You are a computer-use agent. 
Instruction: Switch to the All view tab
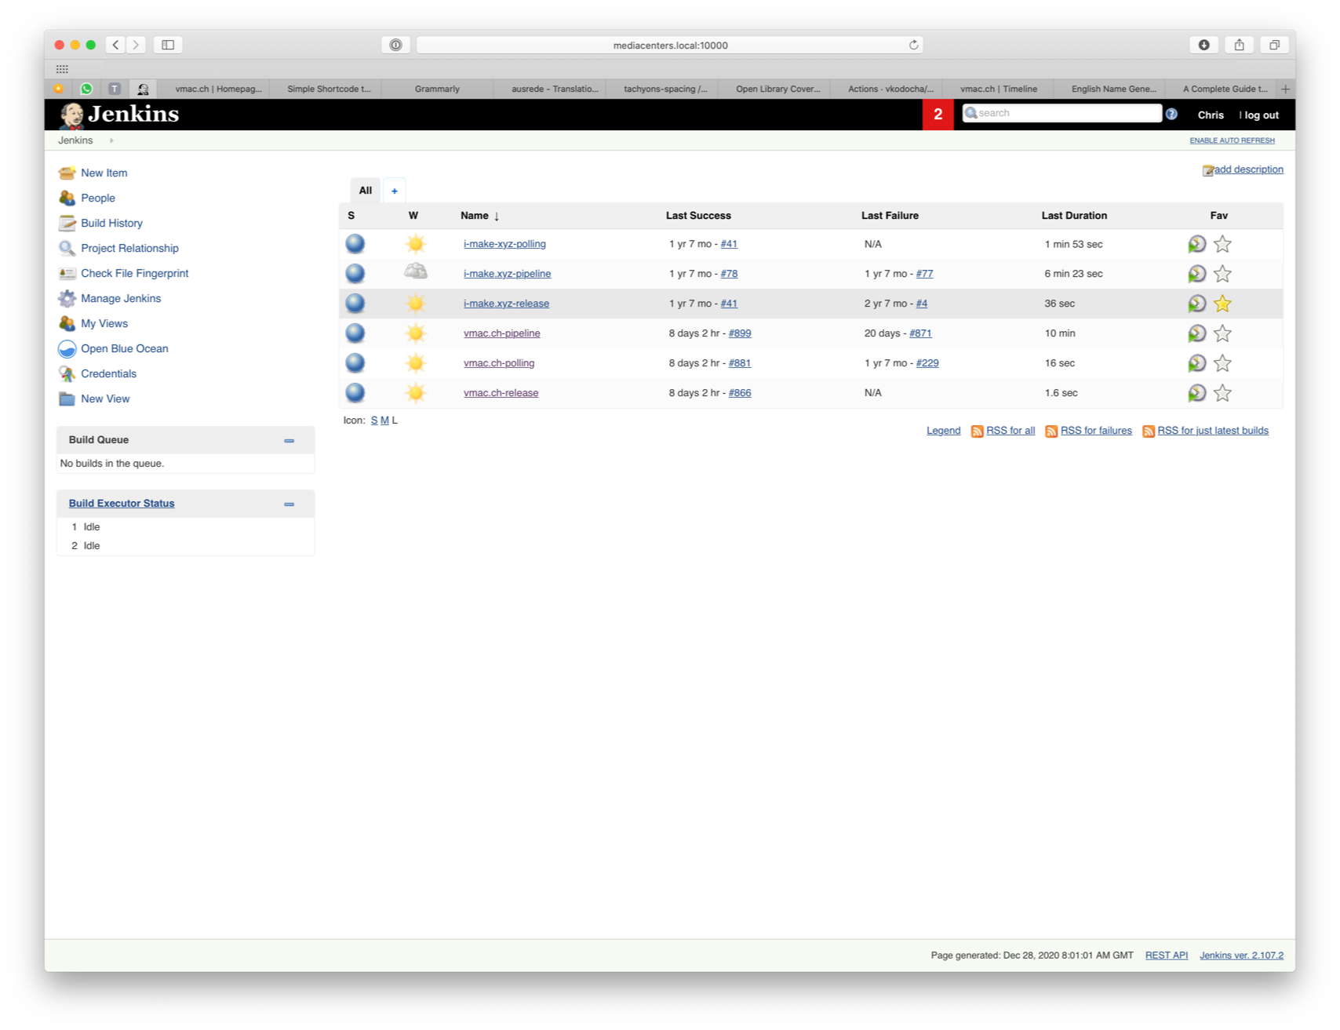(365, 190)
